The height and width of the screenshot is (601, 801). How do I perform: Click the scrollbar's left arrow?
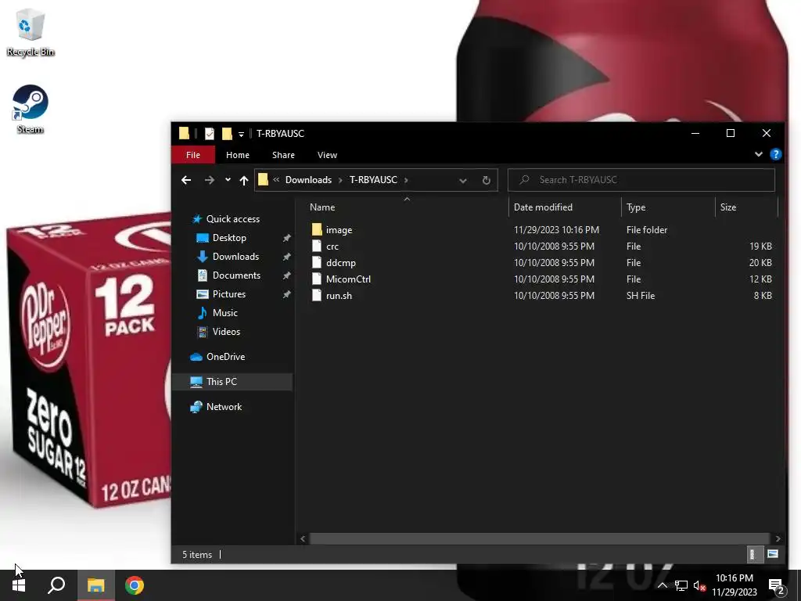303,538
